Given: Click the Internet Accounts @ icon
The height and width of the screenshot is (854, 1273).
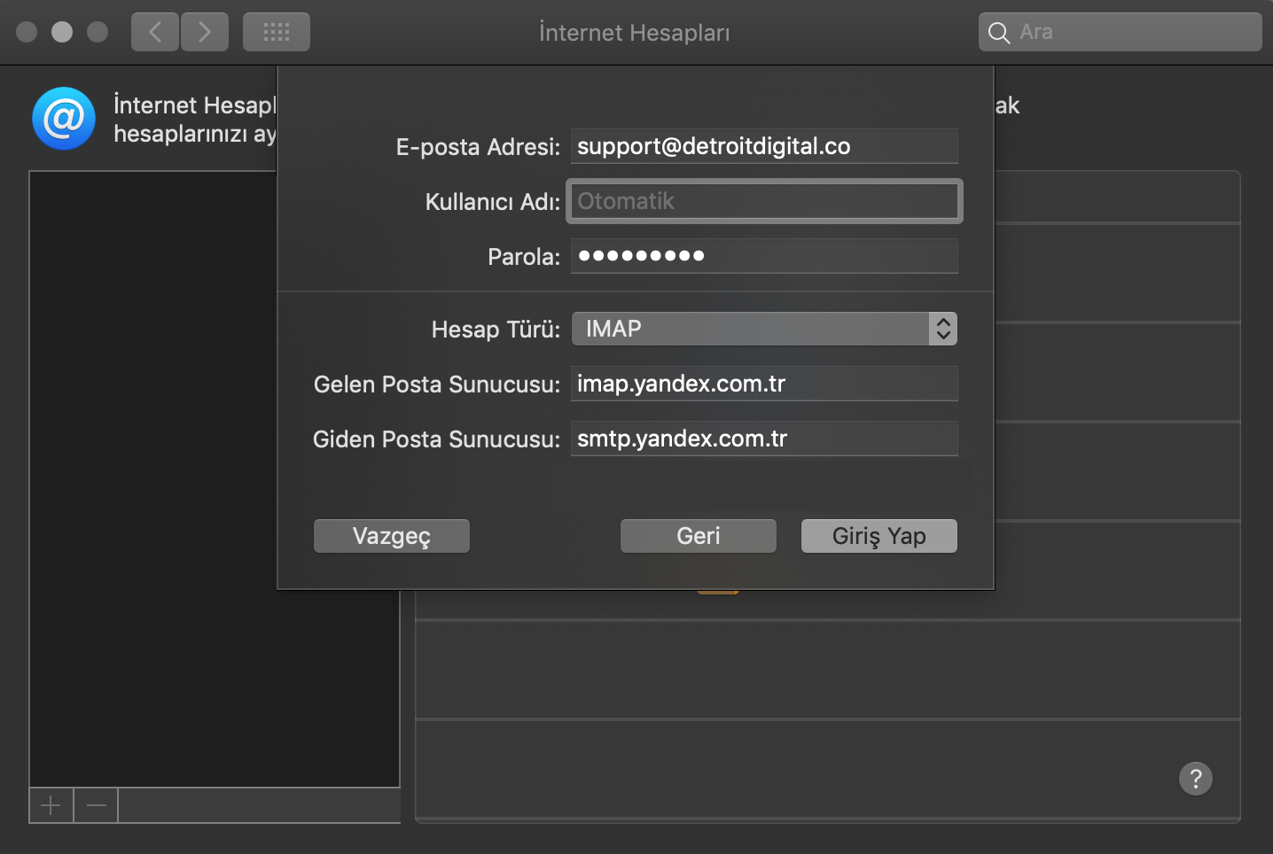Looking at the screenshot, I should tap(63, 118).
